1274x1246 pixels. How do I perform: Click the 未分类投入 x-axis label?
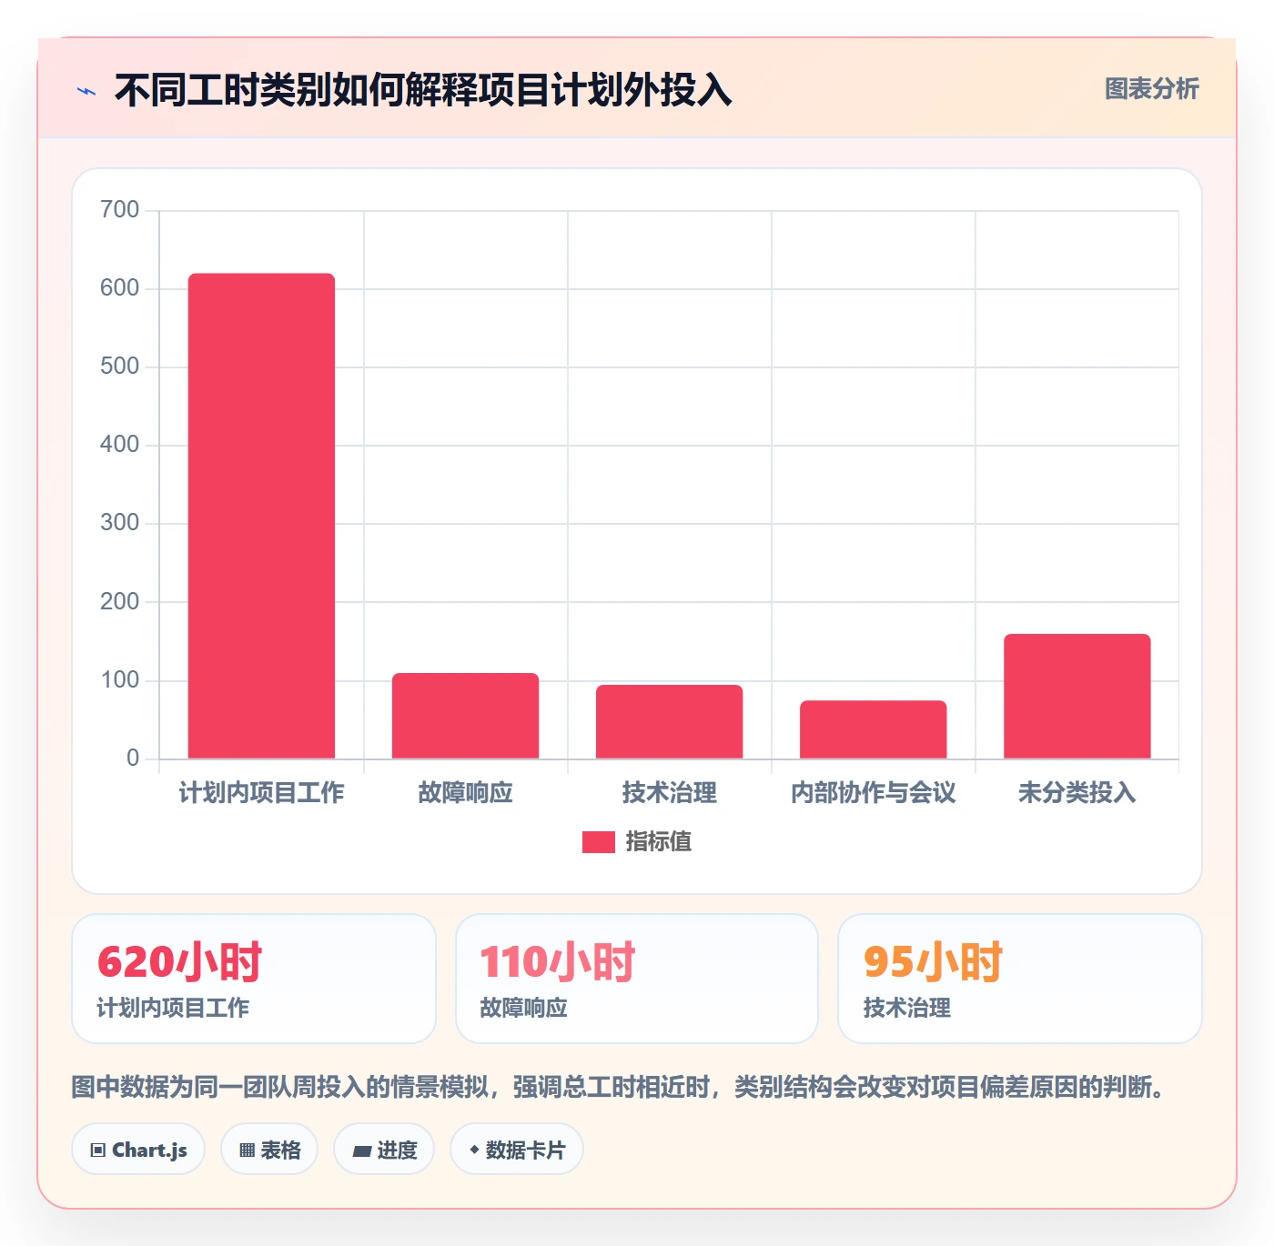click(1077, 793)
